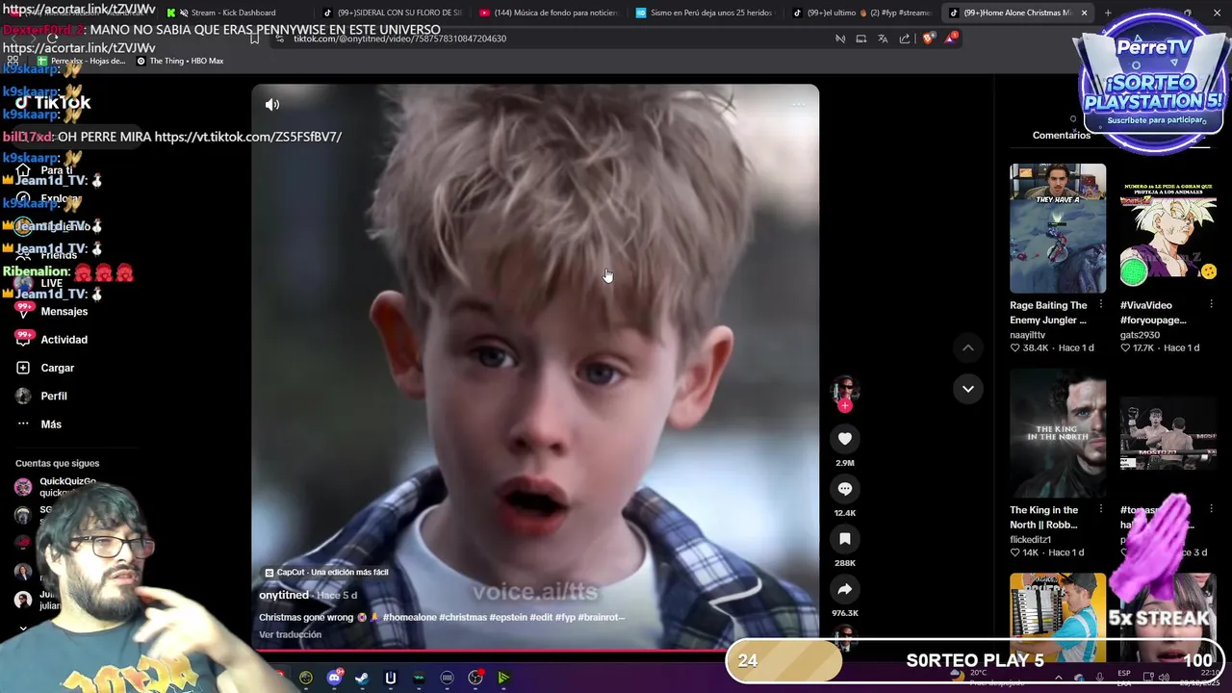The image size is (1232, 693).
Task: Expand the Más menu in sidebar
Action: click(x=40, y=424)
